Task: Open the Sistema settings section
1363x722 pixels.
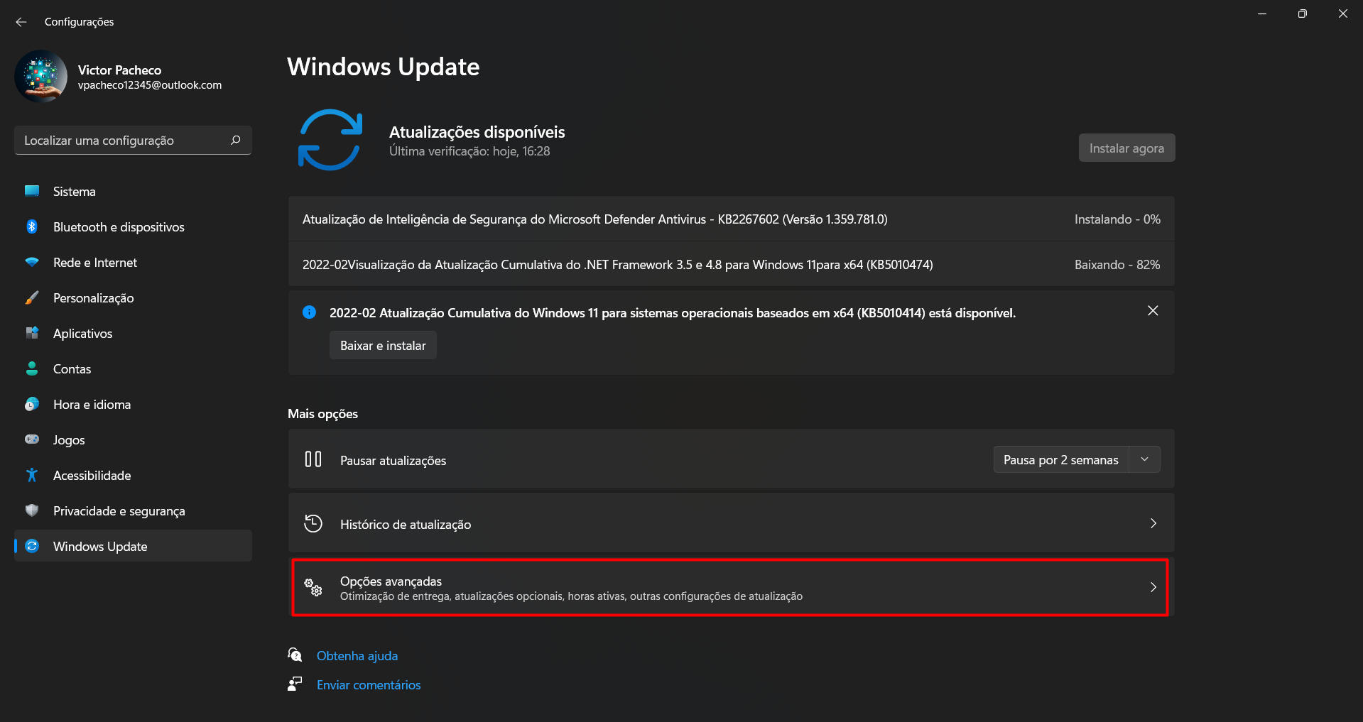Action: click(133, 192)
